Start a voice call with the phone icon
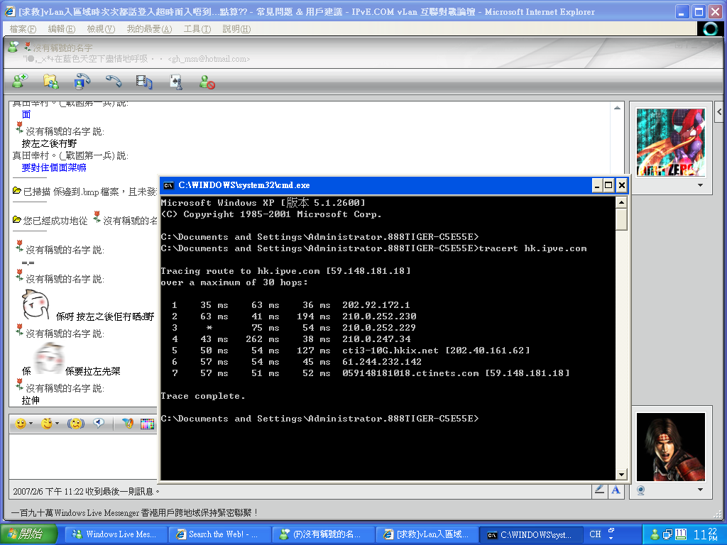 [x=114, y=81]
